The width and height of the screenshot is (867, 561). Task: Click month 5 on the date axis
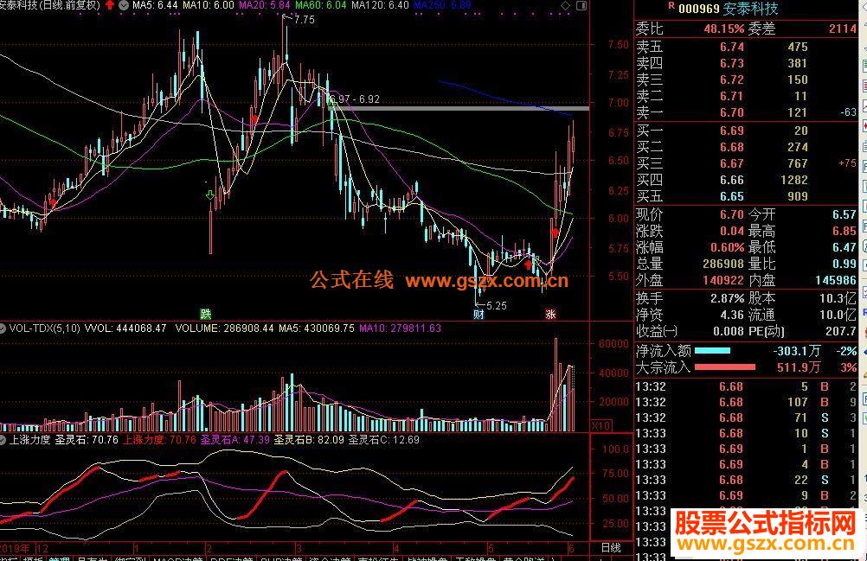491,548
